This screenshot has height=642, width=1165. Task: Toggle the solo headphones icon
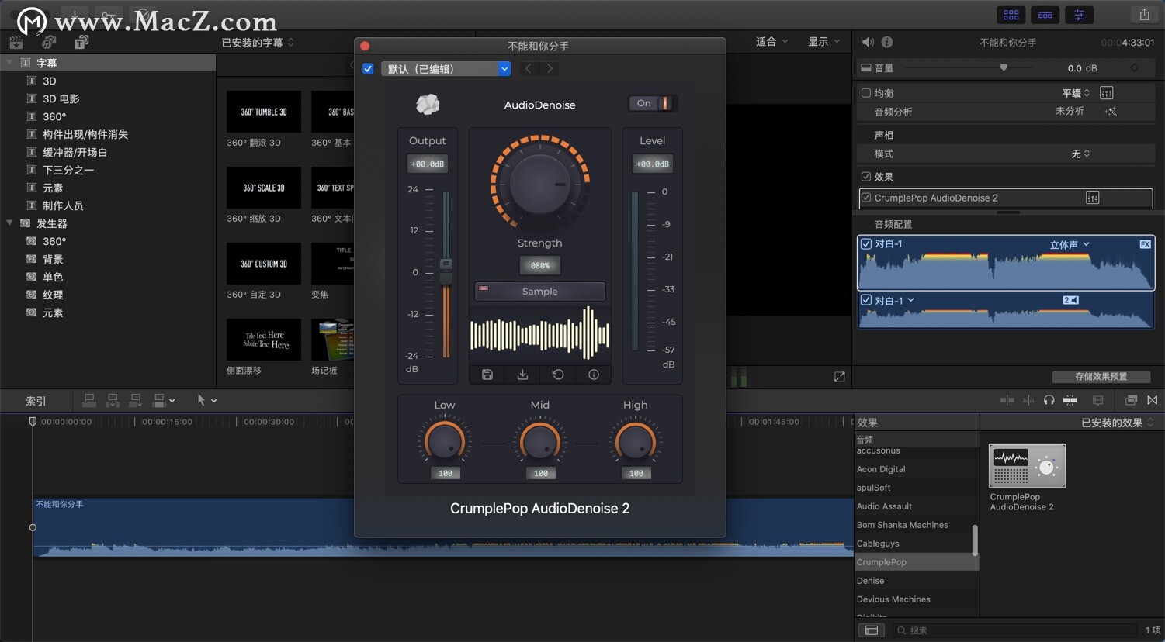1049,400
